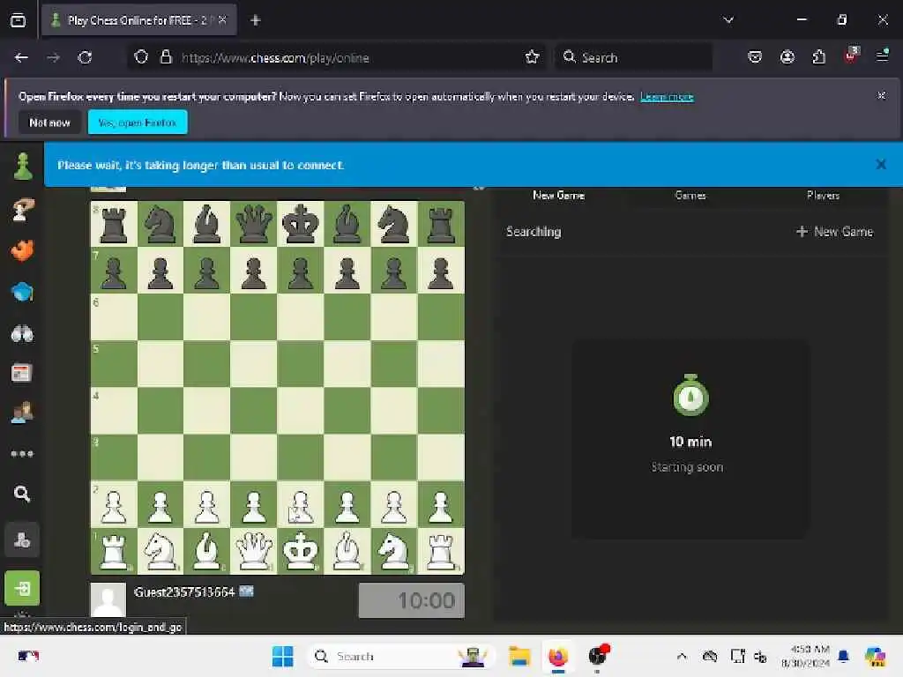Viewport: 903px width, 677px height.
Task: Select the white knight on g1
Action: [x=394, y=551]
